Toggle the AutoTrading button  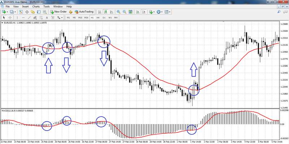(x=84, y=12)
